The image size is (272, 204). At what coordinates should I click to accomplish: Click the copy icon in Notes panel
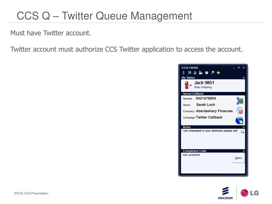coord(242,132)
